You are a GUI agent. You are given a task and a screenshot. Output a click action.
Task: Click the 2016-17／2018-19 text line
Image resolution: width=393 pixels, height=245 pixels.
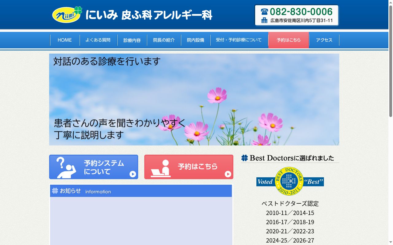(290, 222)
